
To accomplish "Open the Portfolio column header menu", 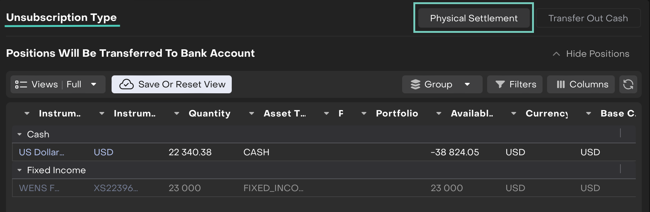I will pyautogui.click(x=364, y=113).
